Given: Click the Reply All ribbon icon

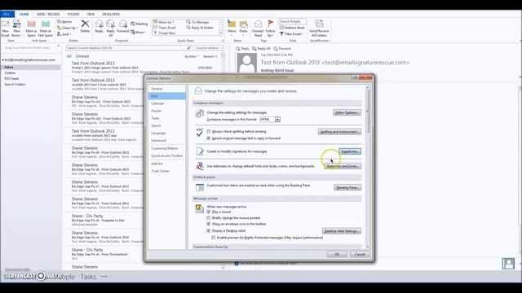Looking at the screenshot, I should click(x=111, y=28).
